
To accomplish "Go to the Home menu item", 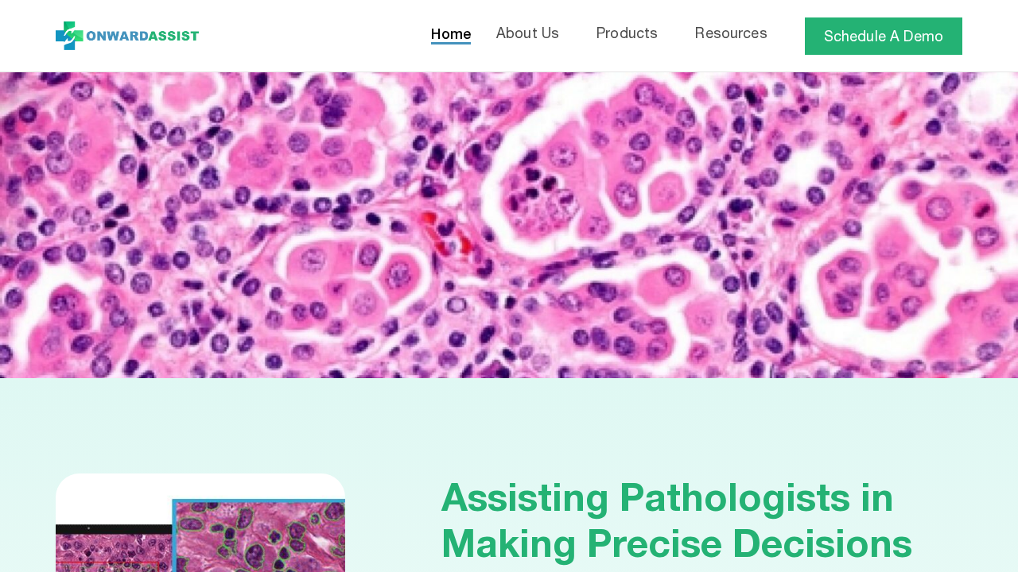I will click(x=451, y=34).
